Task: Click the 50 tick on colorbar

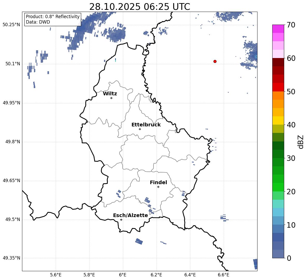Action: (x=291, y=91)
